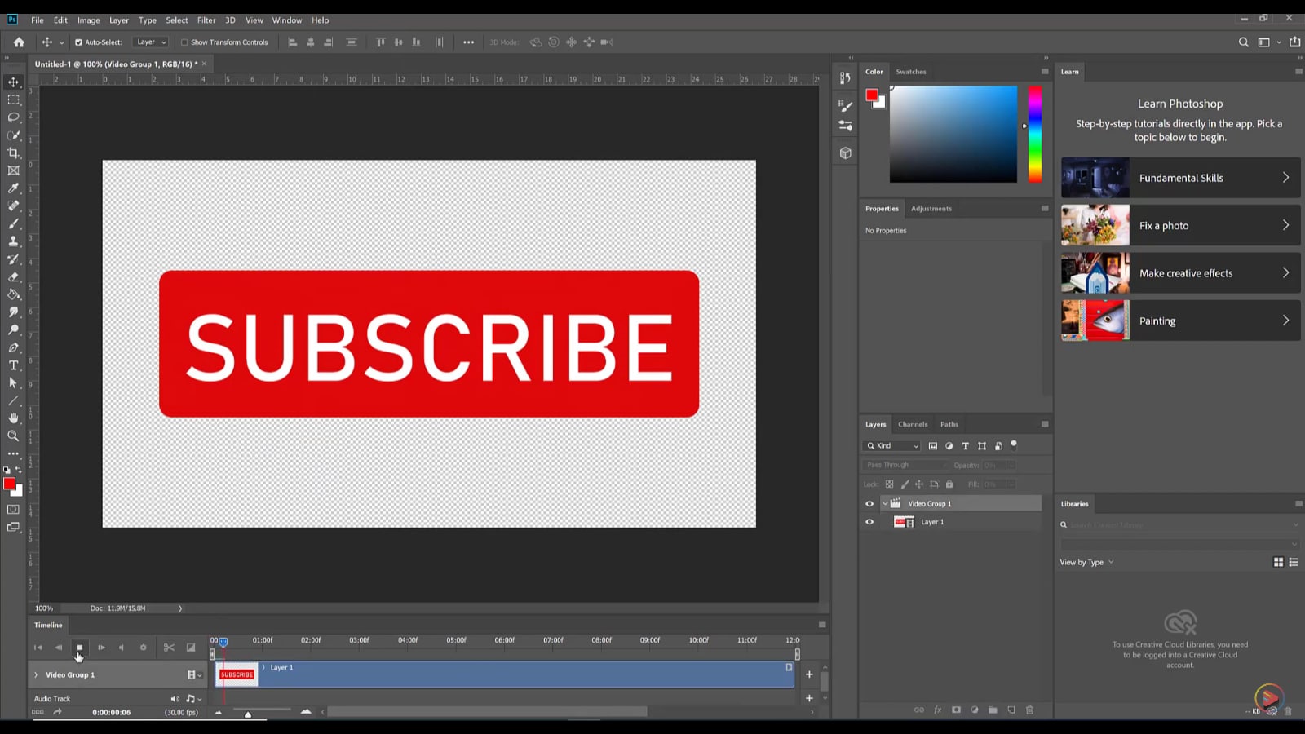Hide the Video Group 1 layer
The height and width of the screenshot is (734, 1305).
click(x=869, y=504)
